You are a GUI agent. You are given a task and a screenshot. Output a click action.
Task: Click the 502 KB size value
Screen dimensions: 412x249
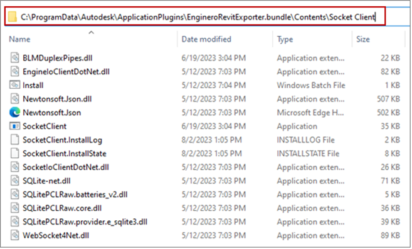(388, 113)
